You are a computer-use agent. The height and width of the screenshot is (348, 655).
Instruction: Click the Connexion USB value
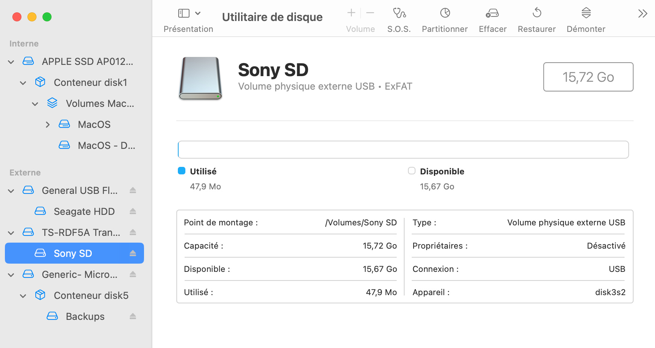pyautogui.click(x=617, y=269)
